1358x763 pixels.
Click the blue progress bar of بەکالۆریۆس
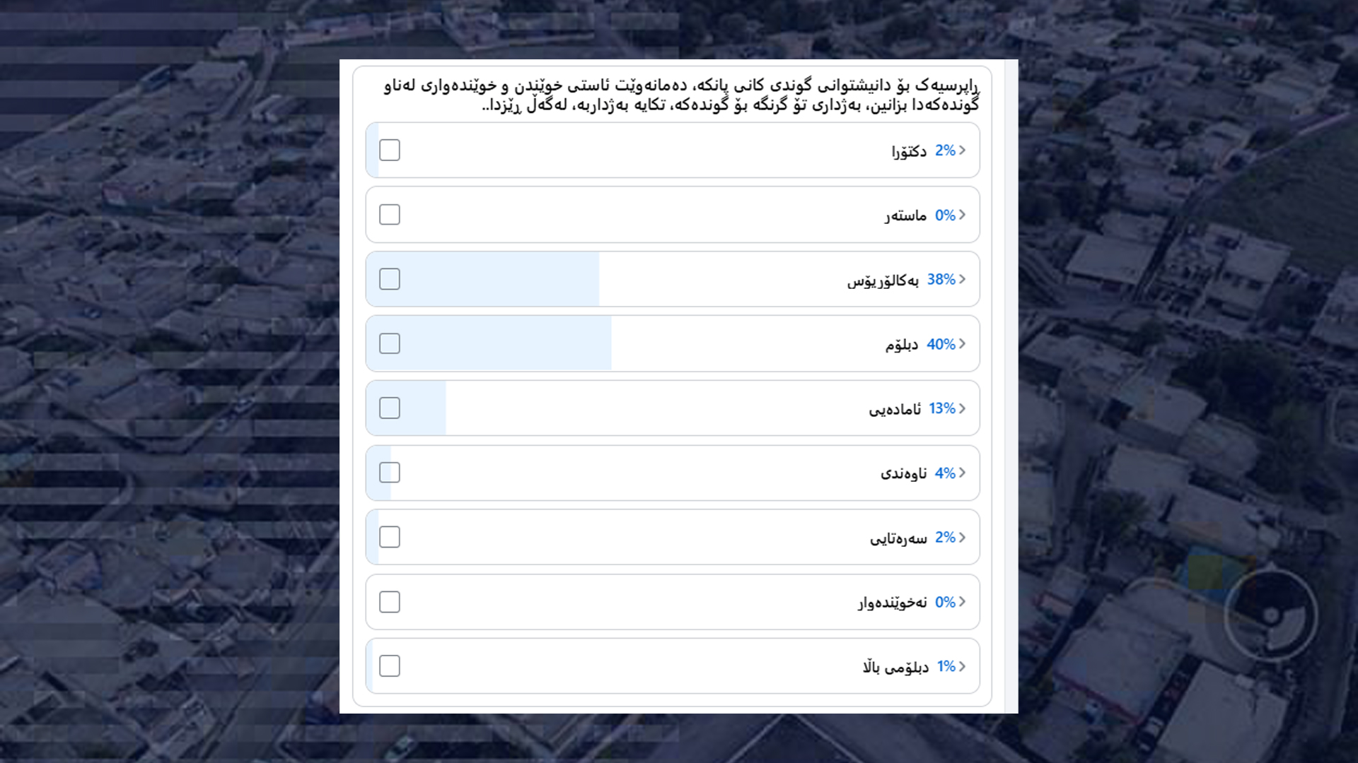click(x=495, y=279)
